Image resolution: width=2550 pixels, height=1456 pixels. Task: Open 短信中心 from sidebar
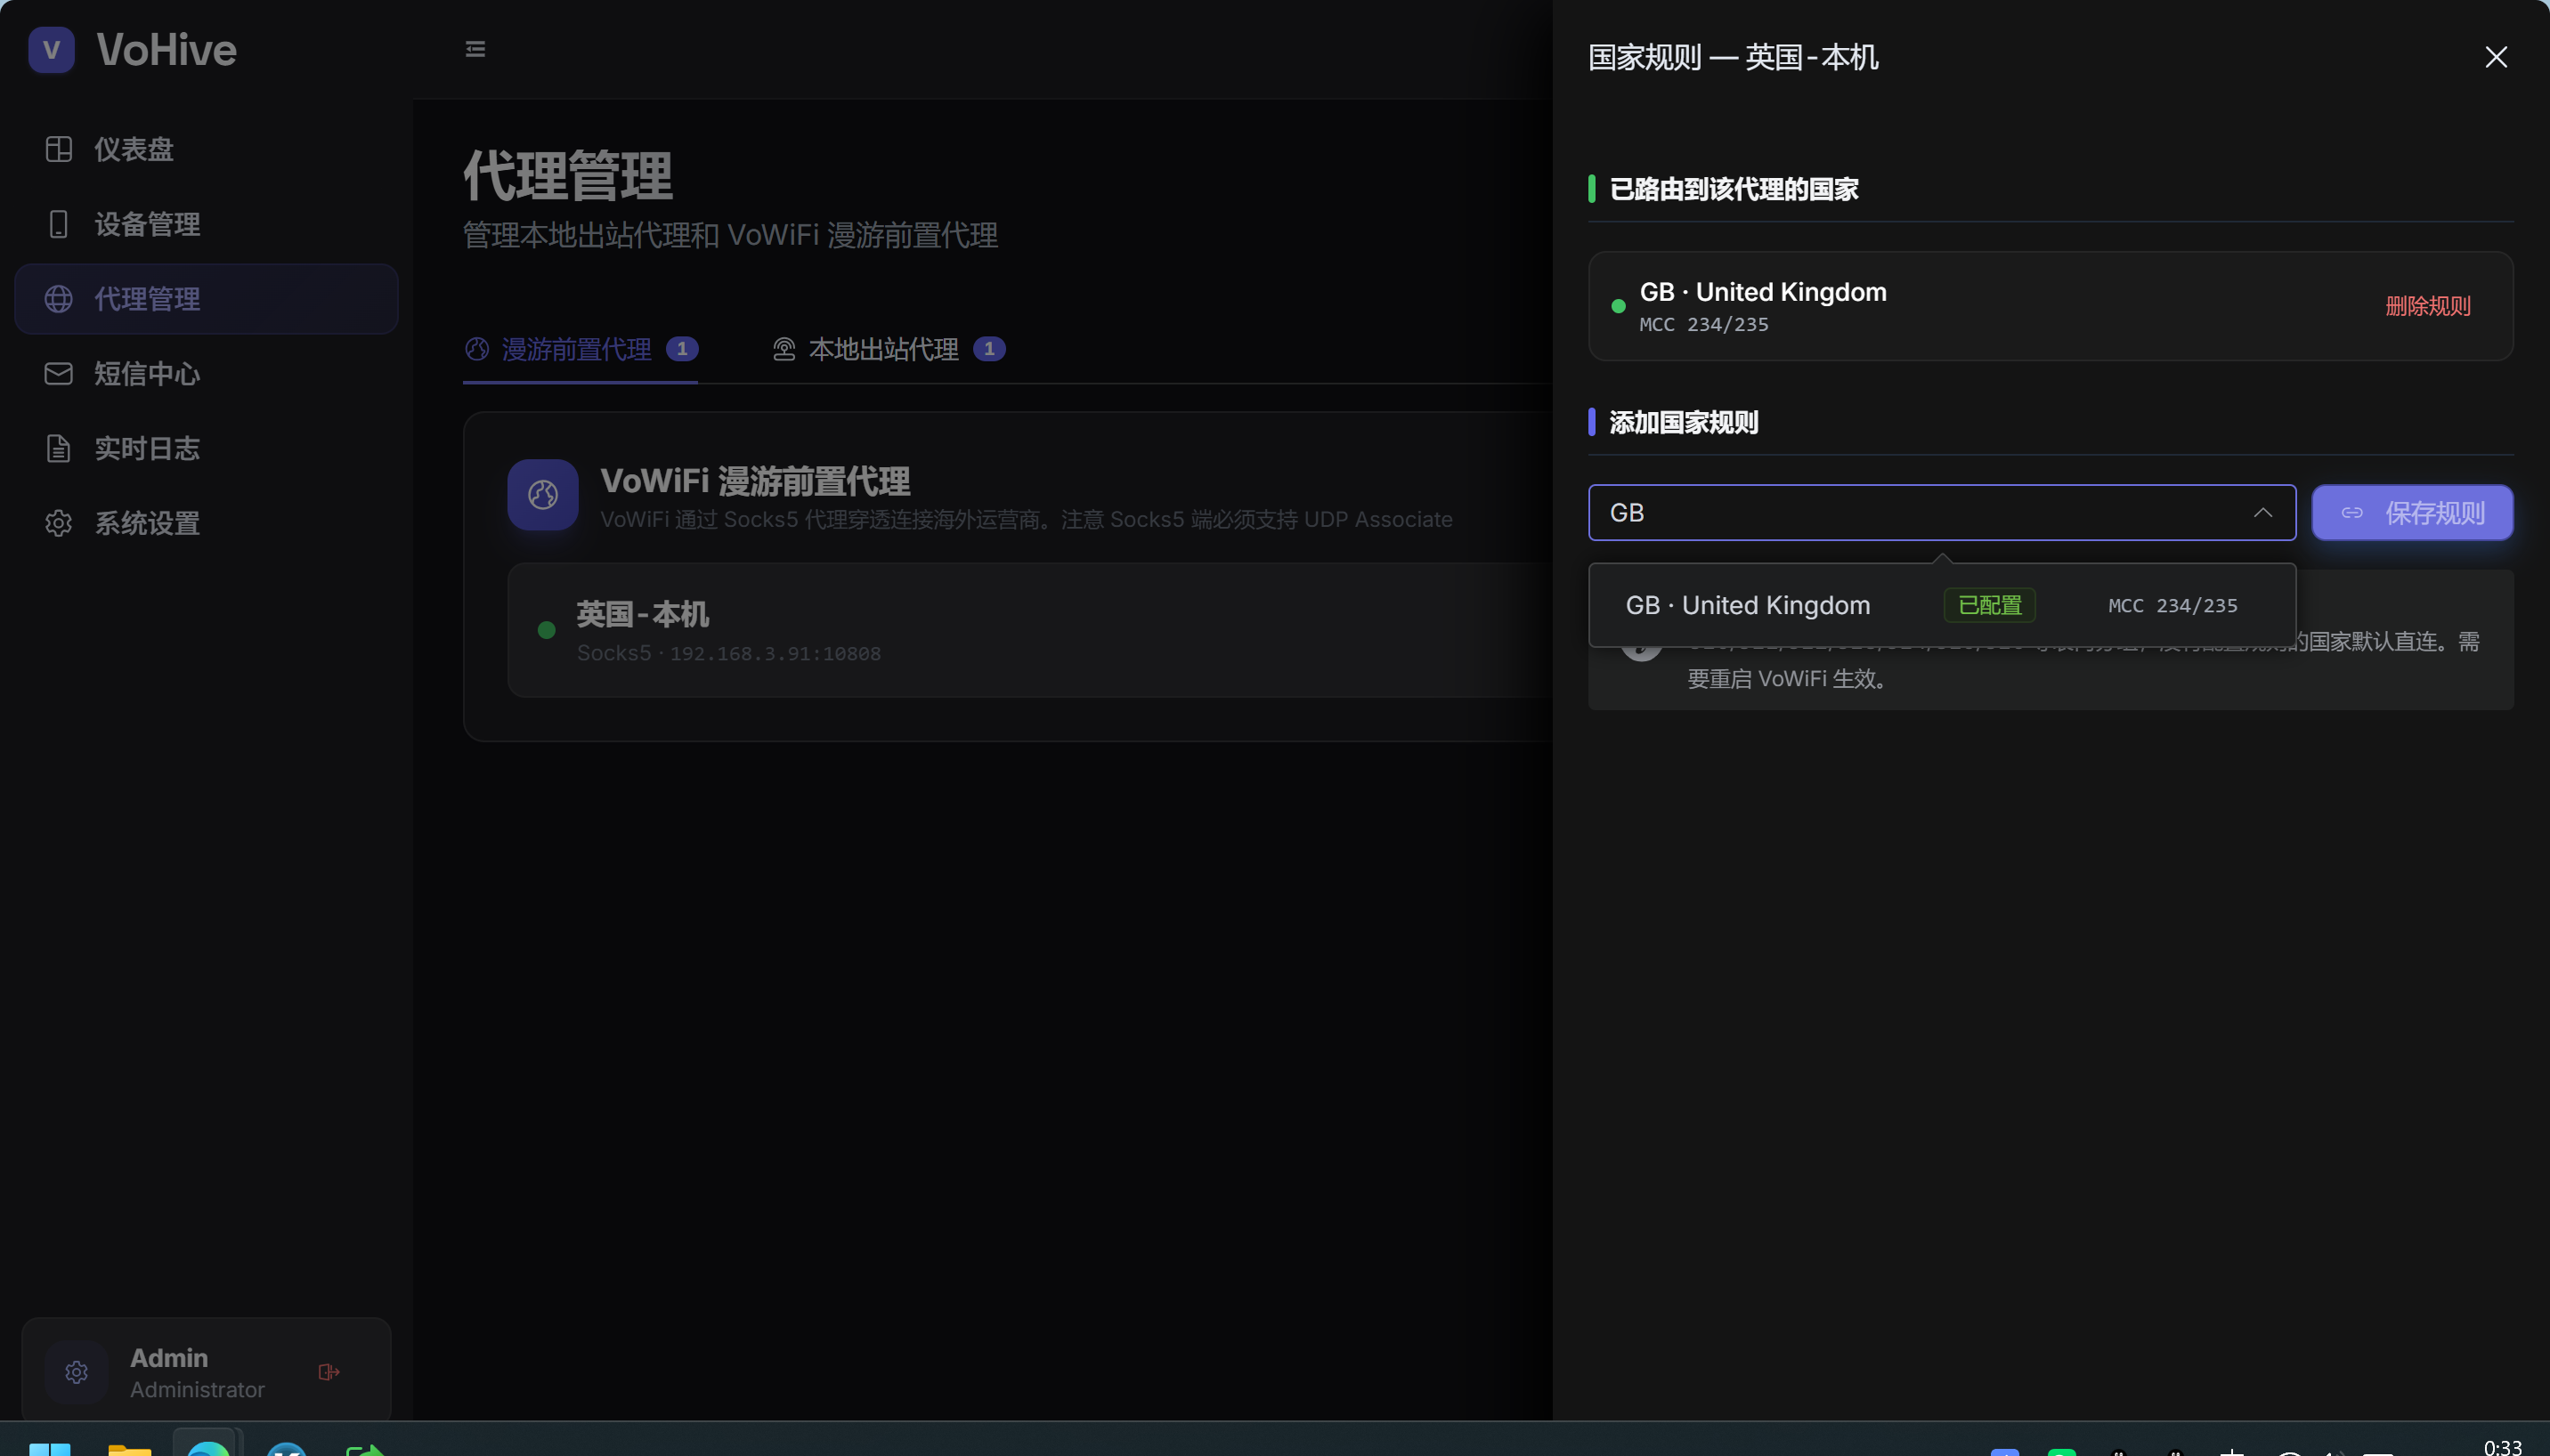point(206,374)
